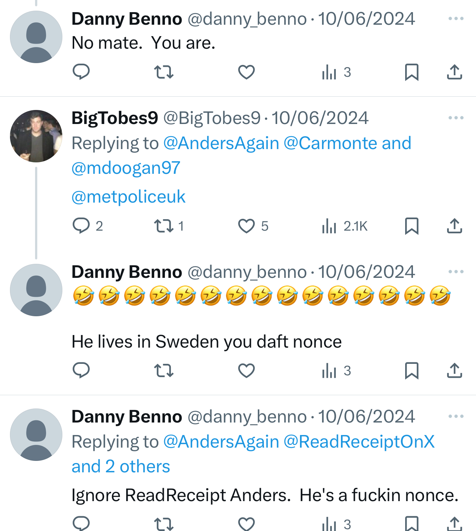Like the "He lives in Sweden" tweet

[246, 370]
